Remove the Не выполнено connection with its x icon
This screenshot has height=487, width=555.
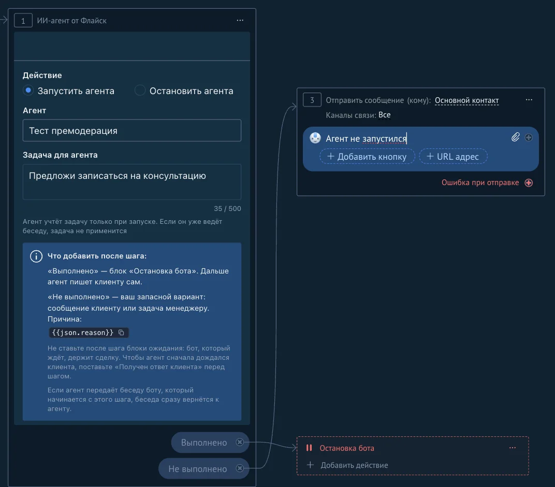point(240,468)
